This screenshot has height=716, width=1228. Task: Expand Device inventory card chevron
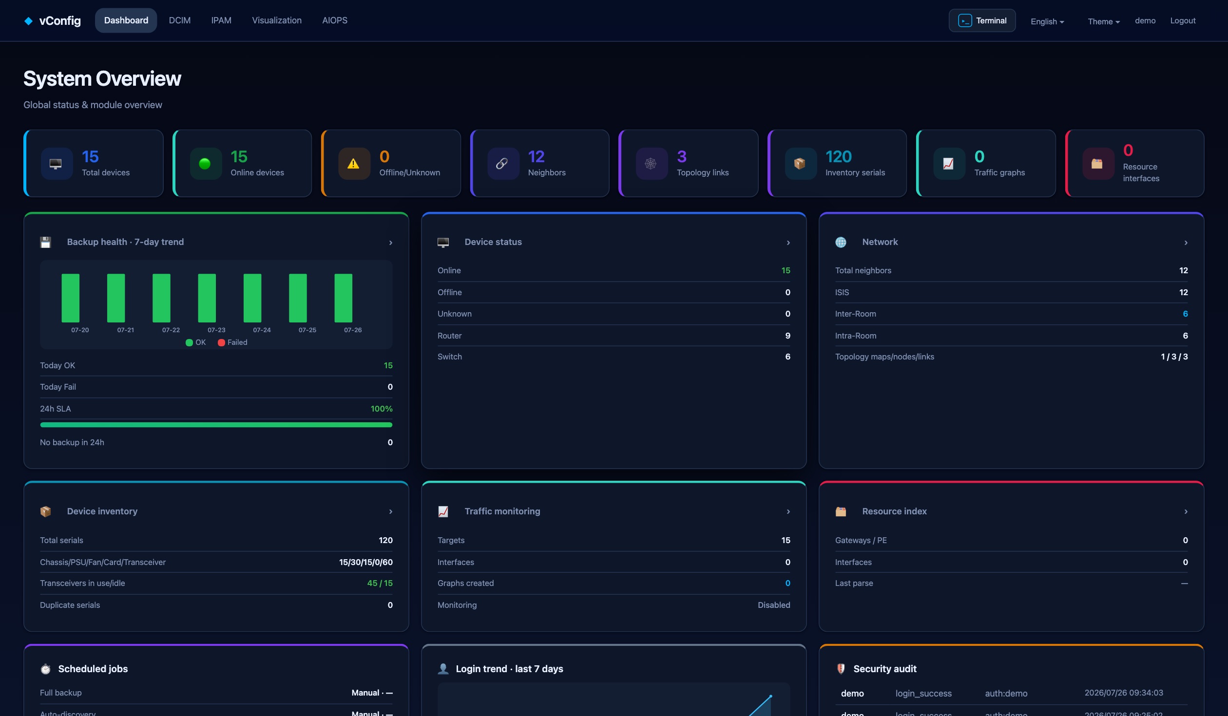pyautogui.click(x=391, y=511)
